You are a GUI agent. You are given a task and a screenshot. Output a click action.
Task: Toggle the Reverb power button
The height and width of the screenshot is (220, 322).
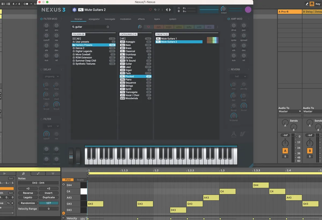(x=229, y=69)
